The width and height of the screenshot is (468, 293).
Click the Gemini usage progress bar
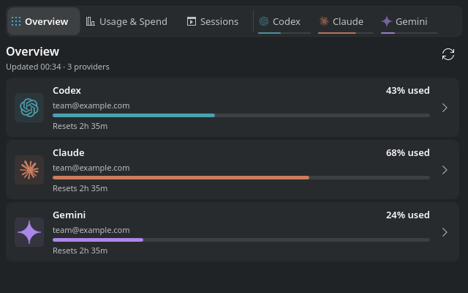241,240
